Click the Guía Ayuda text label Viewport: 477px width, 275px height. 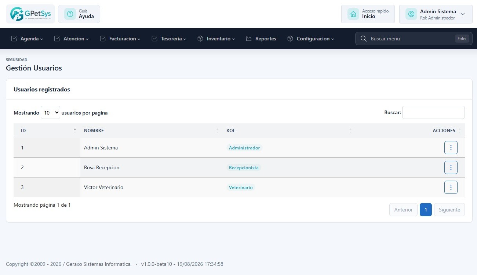click(86, 14)
